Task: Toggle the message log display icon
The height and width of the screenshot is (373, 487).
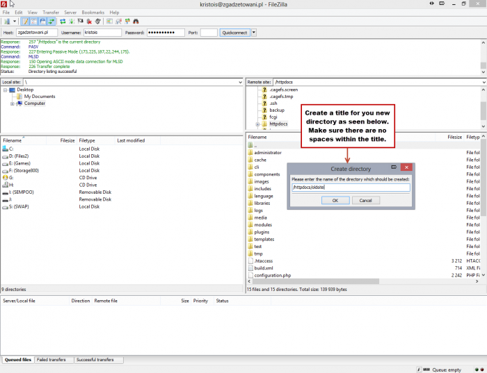Action: pyautogui.click(x=25, y=22)
